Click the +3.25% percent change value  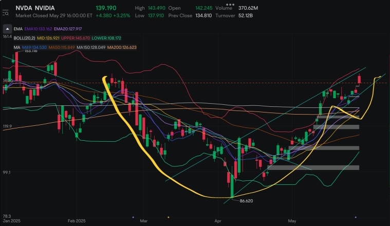122,15
